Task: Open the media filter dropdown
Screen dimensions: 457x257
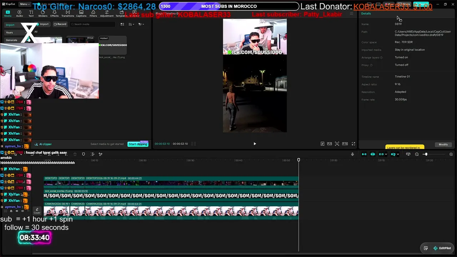Action: coord(141,24)
